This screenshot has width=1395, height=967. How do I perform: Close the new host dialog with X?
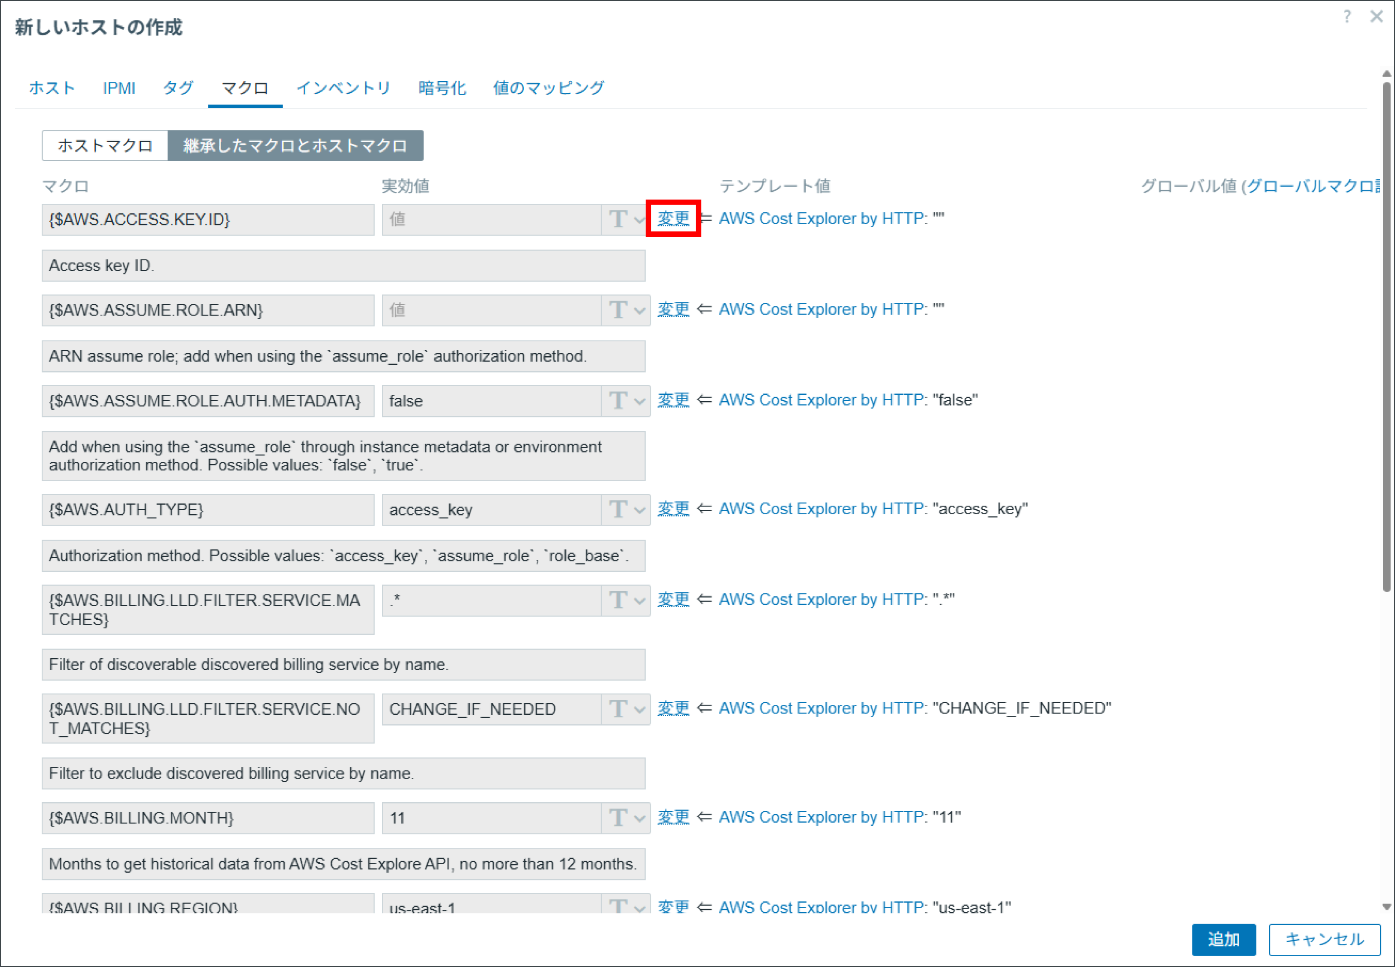point(1377,16)
